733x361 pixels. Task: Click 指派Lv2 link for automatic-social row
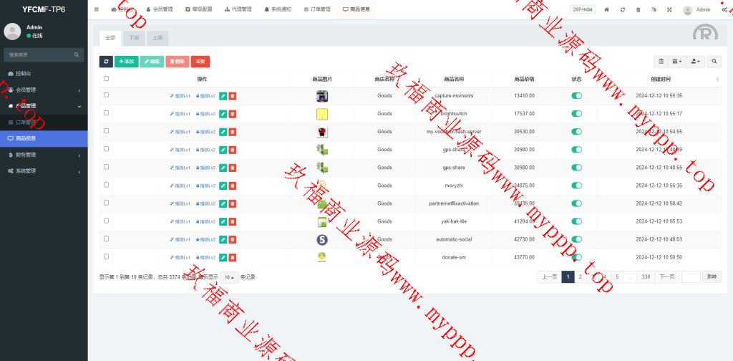pyautogui.click(x=206, y=239)
